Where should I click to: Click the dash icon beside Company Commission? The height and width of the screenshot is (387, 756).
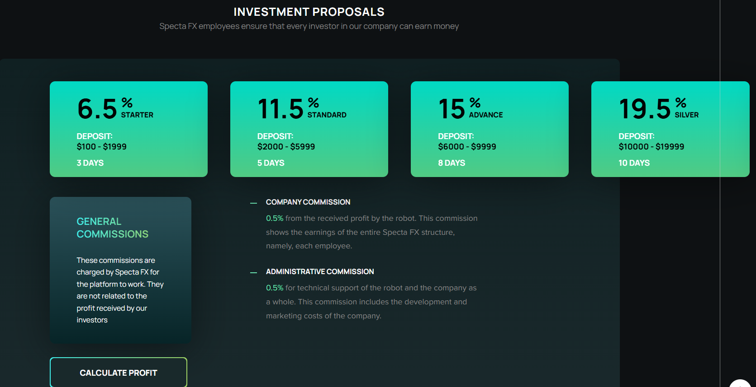[253, 203]
